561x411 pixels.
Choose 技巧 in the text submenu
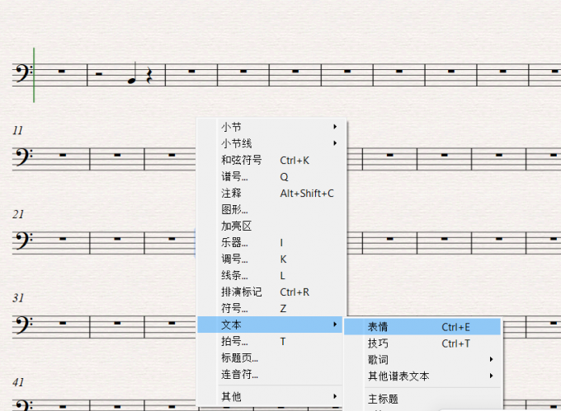click(422, 343)
